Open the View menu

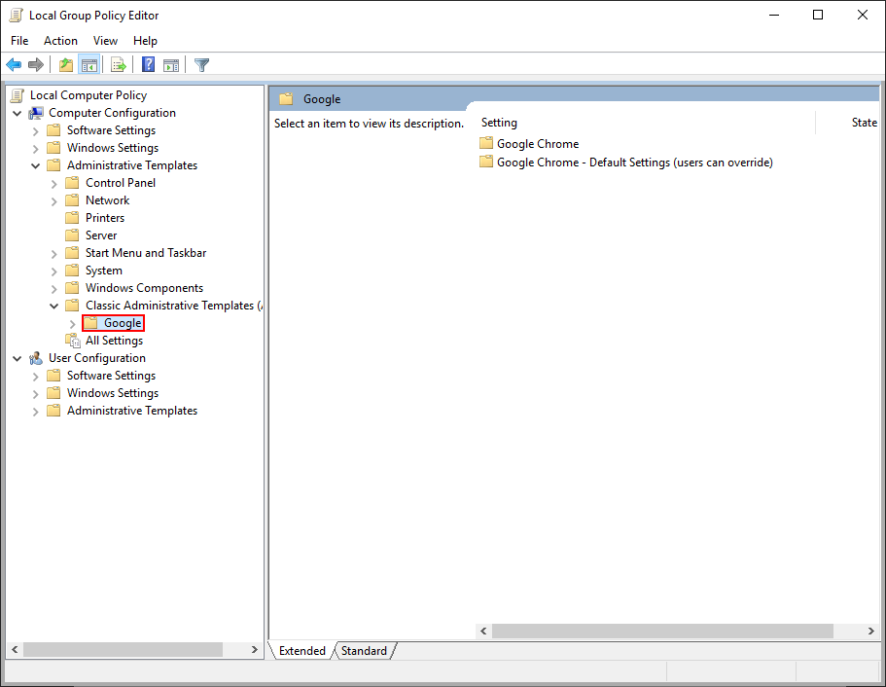tap(105, 41)
